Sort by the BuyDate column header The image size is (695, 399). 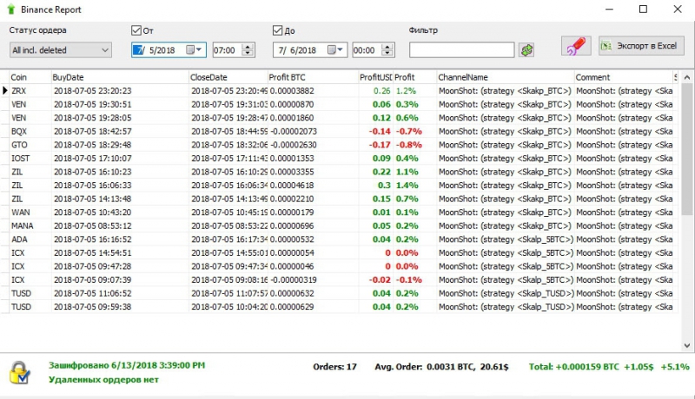point(120,77)
